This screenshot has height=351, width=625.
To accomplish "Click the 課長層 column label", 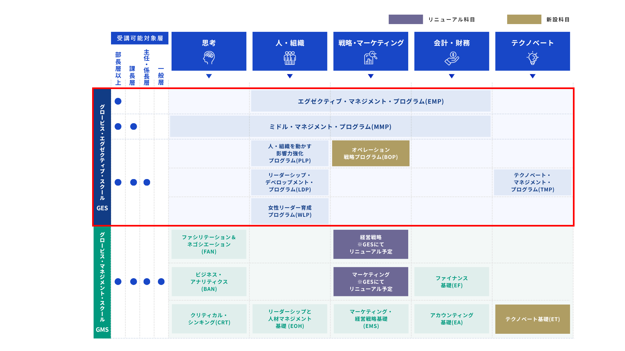I will [132, 75].
